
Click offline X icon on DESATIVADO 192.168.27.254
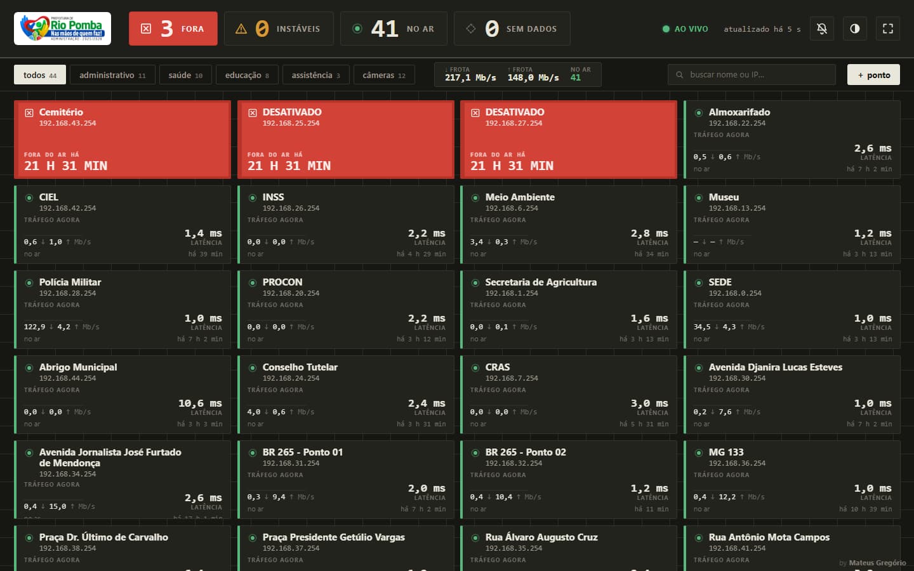[475, 112]
